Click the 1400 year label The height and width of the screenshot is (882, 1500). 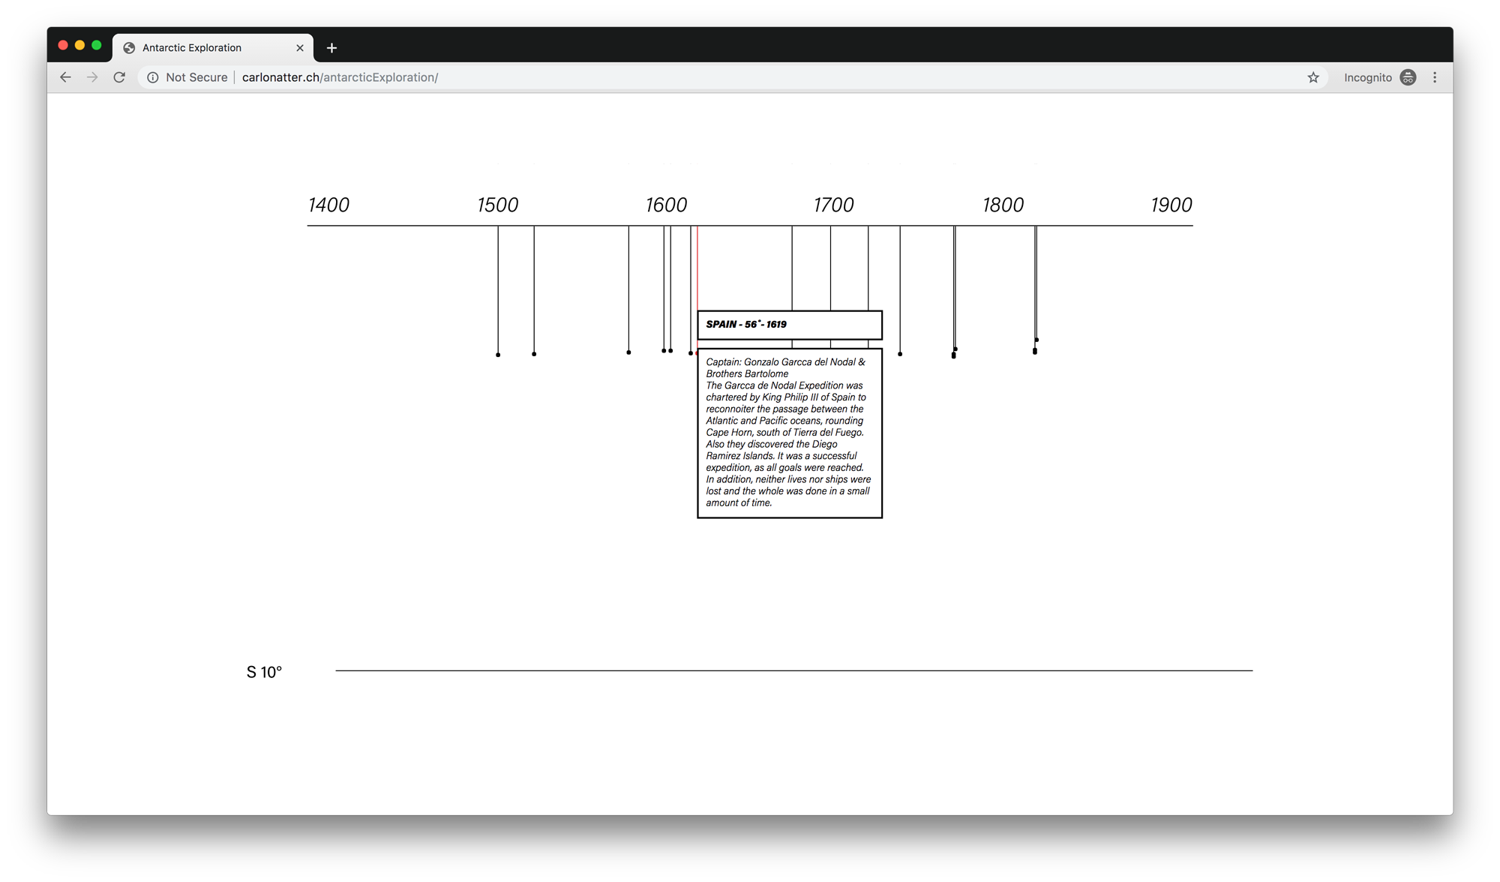click(x=328, y=205)
